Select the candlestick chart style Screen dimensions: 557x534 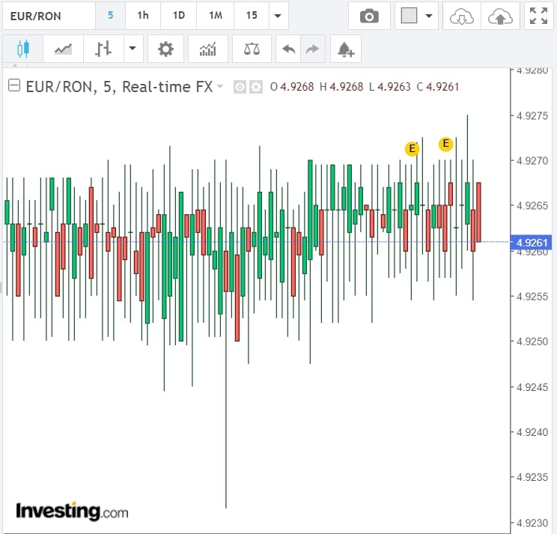tap(22, 49)
